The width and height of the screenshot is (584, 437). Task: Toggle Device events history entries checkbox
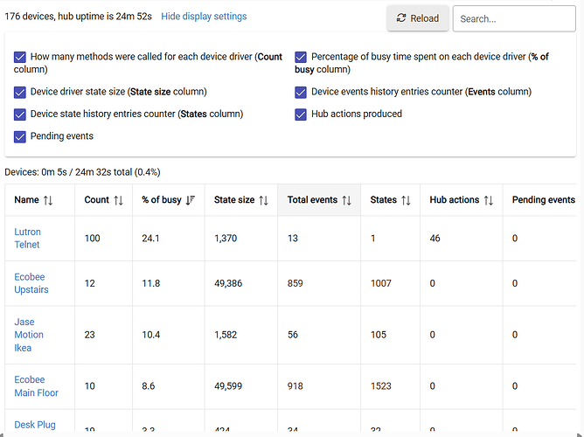301,92
